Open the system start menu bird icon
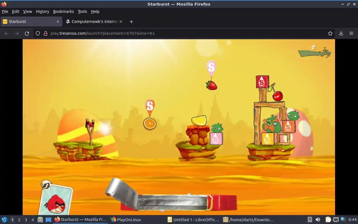This screenshot has width=358, height=224. pos(4,220)
